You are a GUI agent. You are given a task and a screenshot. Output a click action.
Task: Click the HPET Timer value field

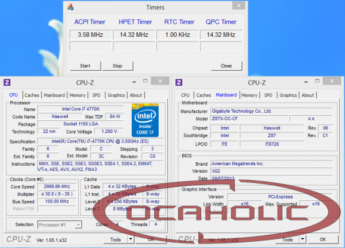[x=134, y=35]
